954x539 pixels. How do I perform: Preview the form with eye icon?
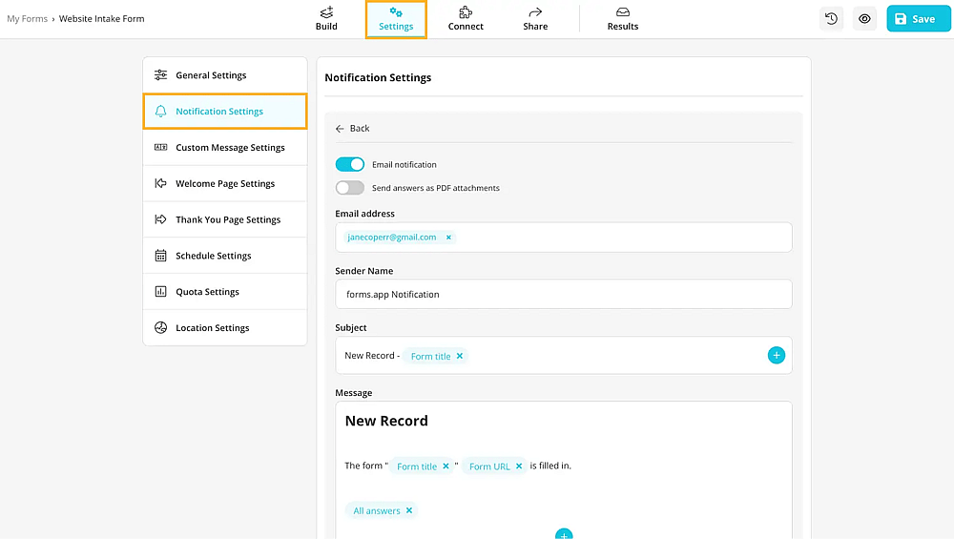point(864,19)
